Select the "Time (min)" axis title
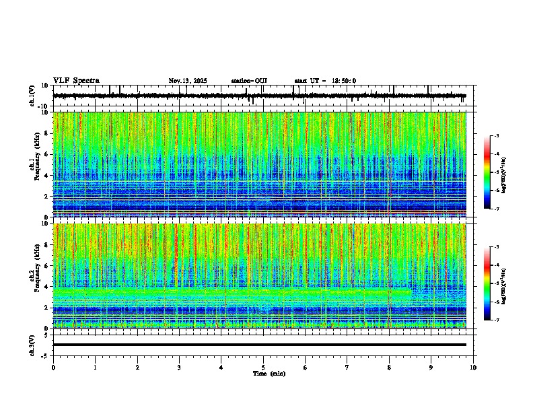The height and width of the screenshot is (412, 533). click(x=269, y=374)
